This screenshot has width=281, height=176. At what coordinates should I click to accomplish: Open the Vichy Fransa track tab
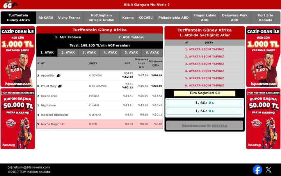(69, 18)
